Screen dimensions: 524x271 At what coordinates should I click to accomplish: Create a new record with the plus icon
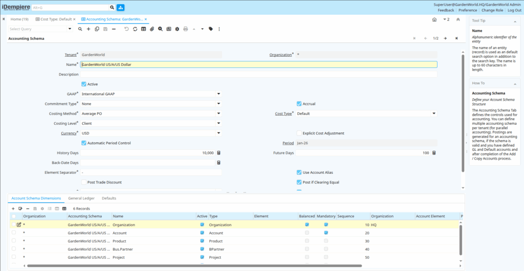(89, 29)
